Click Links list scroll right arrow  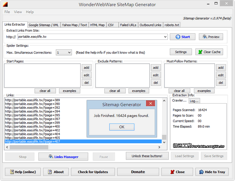click(159, 147)
